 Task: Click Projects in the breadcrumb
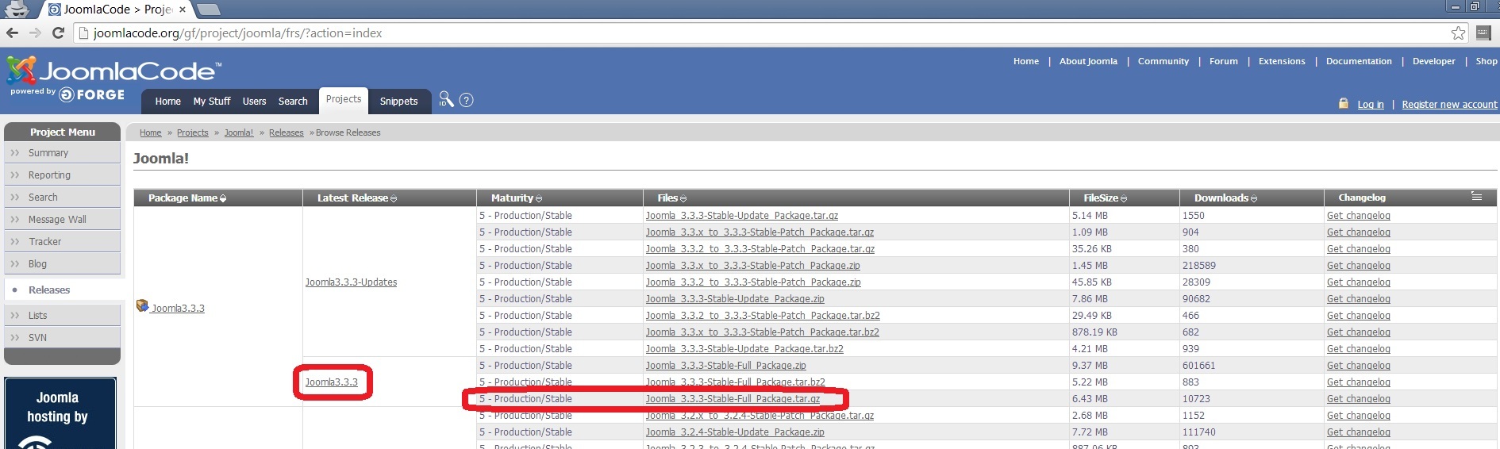coord(192,133)
